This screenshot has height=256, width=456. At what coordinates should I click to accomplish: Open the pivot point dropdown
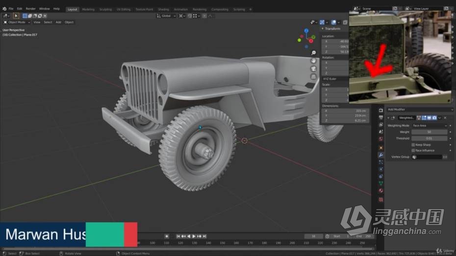point(182,16)
